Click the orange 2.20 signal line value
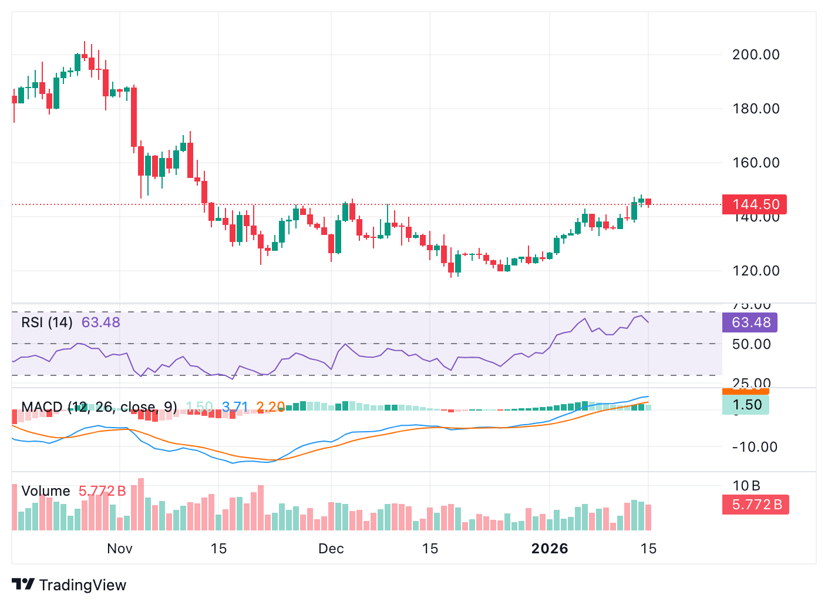Viewport: 828px width, 605px height. tap(270, 407)
